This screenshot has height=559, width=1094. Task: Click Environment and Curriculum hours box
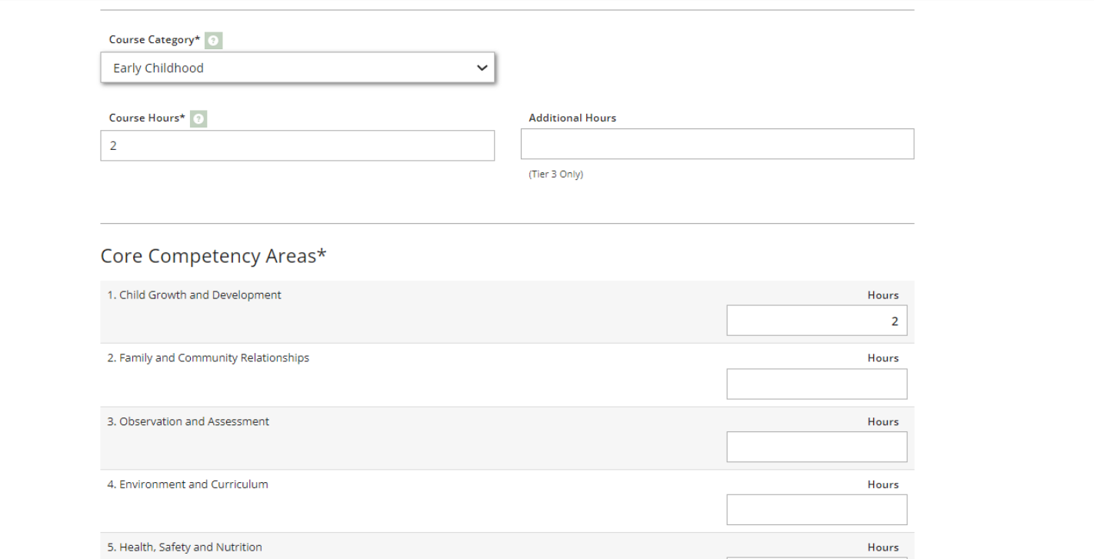tap(816, 510)
